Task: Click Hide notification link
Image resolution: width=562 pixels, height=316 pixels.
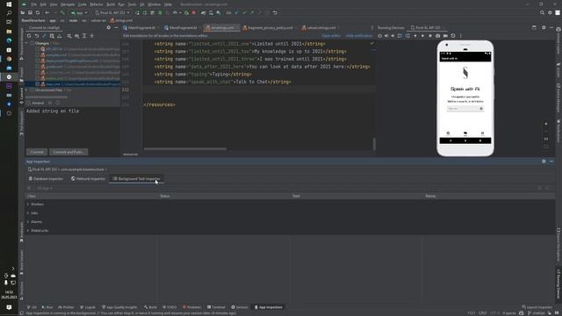Action: (359, 36)
